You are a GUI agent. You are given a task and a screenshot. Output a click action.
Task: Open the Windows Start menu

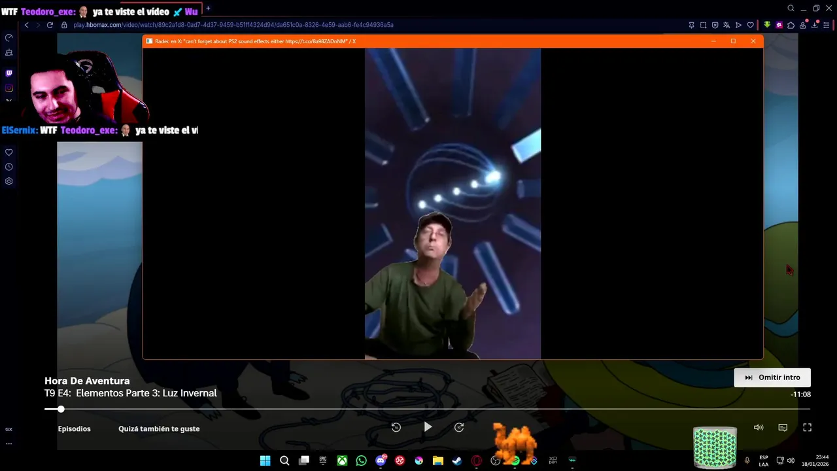click(265, 461)
